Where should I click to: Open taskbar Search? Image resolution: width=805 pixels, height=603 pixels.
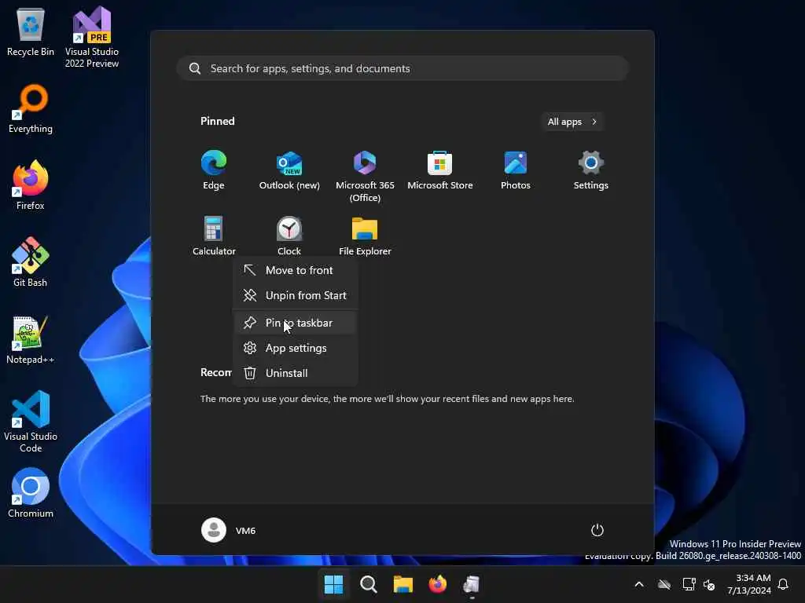coord(368,584)
